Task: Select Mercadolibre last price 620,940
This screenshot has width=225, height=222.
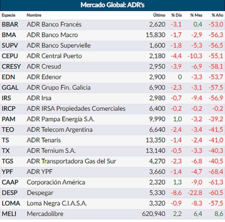Action: coord(154,214)
